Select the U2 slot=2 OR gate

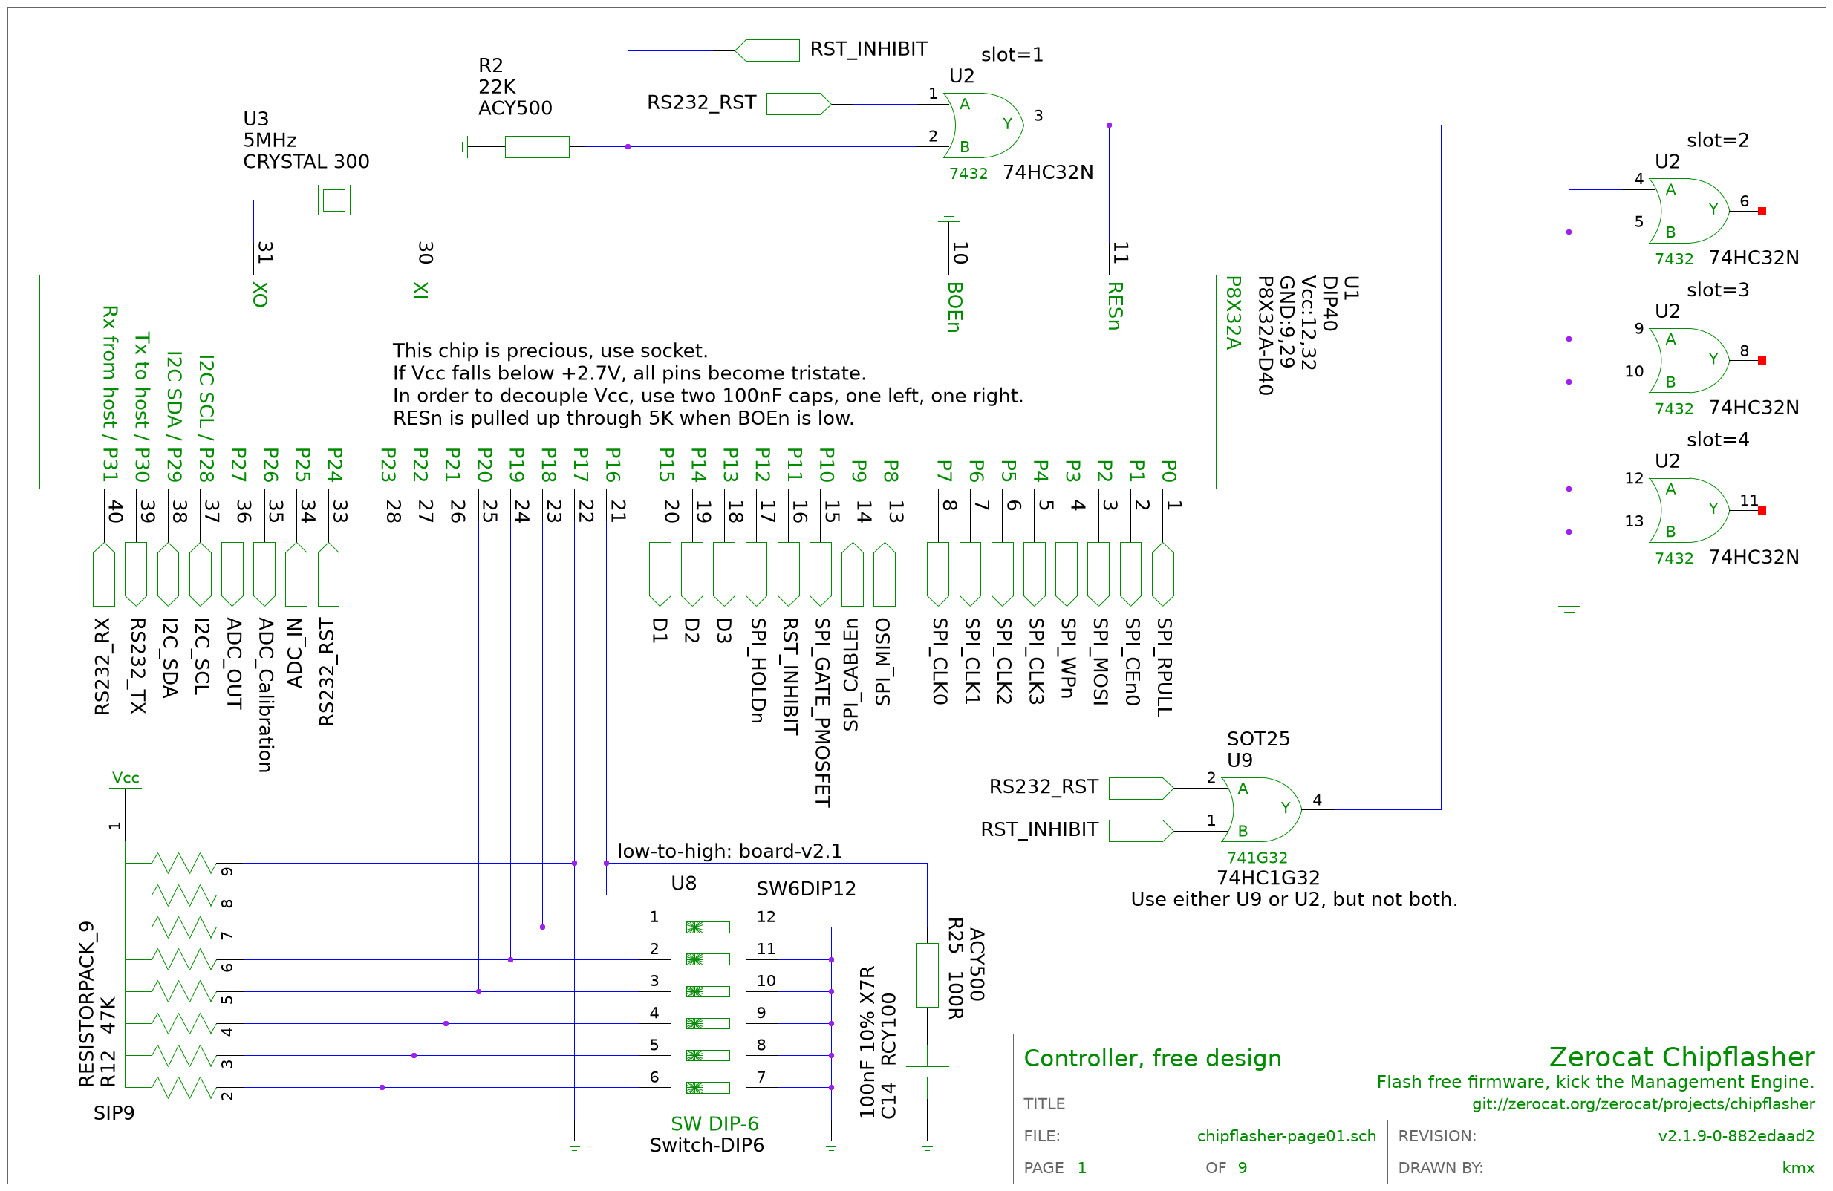(1689, 211)
